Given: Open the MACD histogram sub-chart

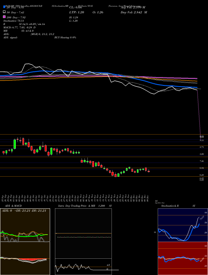Looking at the screenshot, I should 25,258.
